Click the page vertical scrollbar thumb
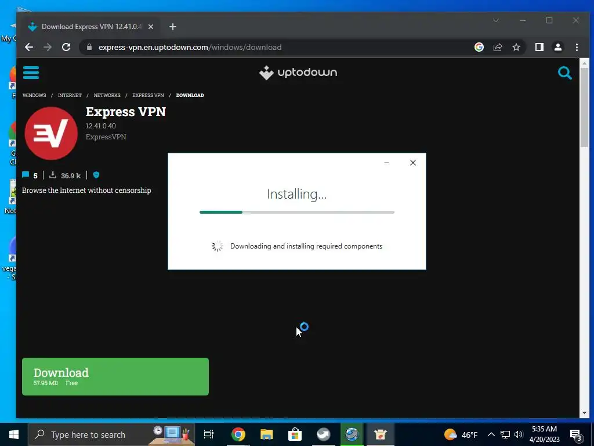 click(584, 108)
